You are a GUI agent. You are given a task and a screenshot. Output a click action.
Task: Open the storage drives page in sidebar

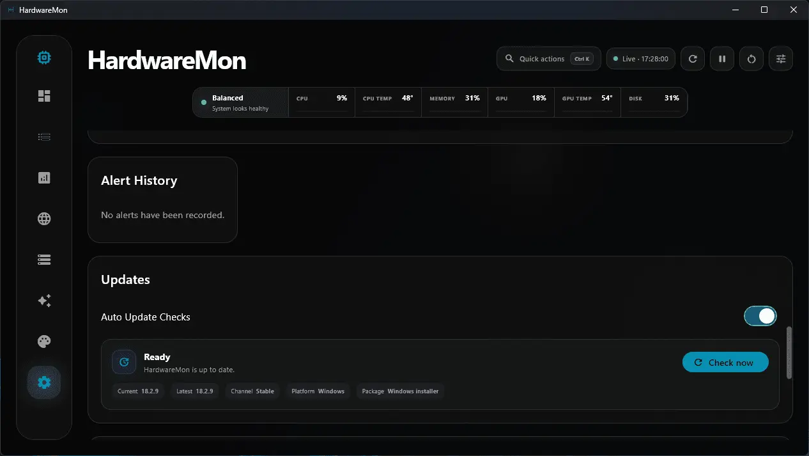coord(44,260)
